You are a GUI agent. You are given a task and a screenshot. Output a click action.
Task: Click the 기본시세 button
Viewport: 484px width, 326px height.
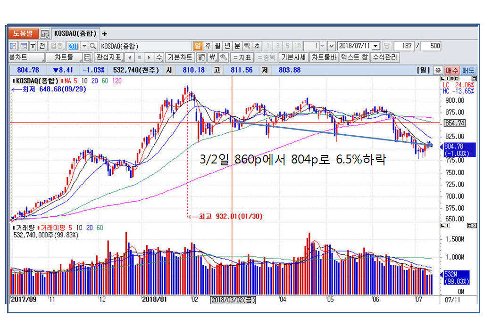293,57
